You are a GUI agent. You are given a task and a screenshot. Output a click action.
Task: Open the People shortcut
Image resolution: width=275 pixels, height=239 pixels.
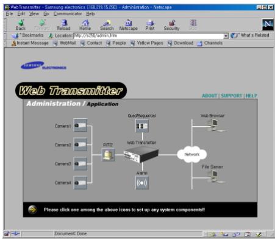coord(116,43)
